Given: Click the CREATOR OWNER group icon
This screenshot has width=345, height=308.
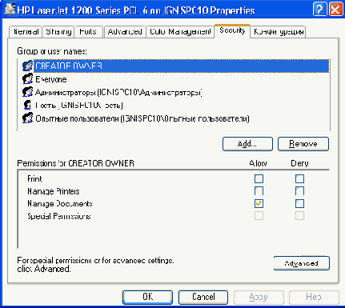Looking at the screenshot, I should 27,66.
